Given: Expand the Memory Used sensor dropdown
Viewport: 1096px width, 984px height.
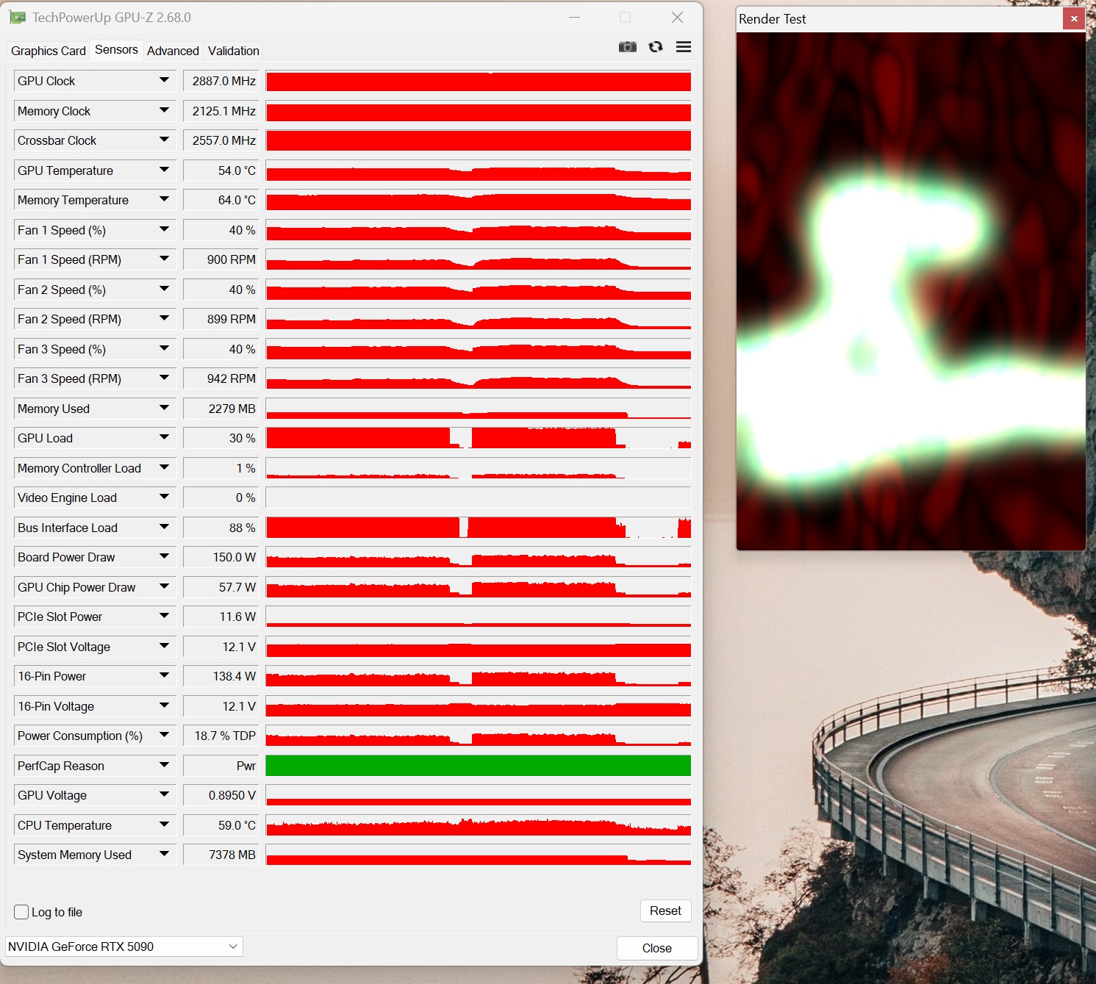Looking at the screenshot, I should [x=164, y=408].
